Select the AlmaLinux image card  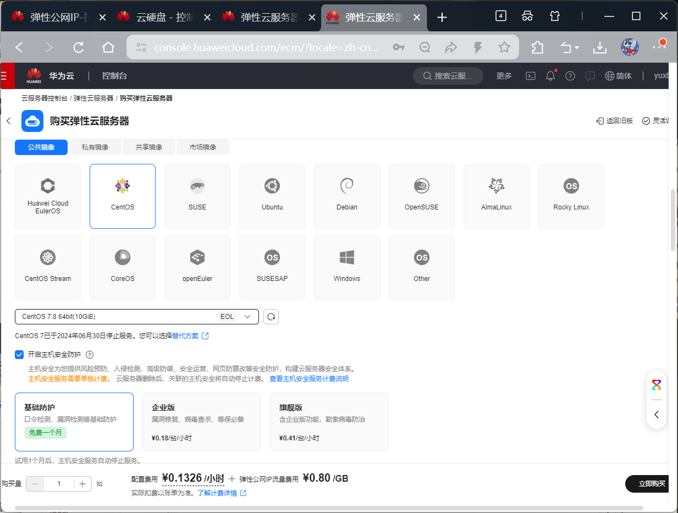coord(497,196)
